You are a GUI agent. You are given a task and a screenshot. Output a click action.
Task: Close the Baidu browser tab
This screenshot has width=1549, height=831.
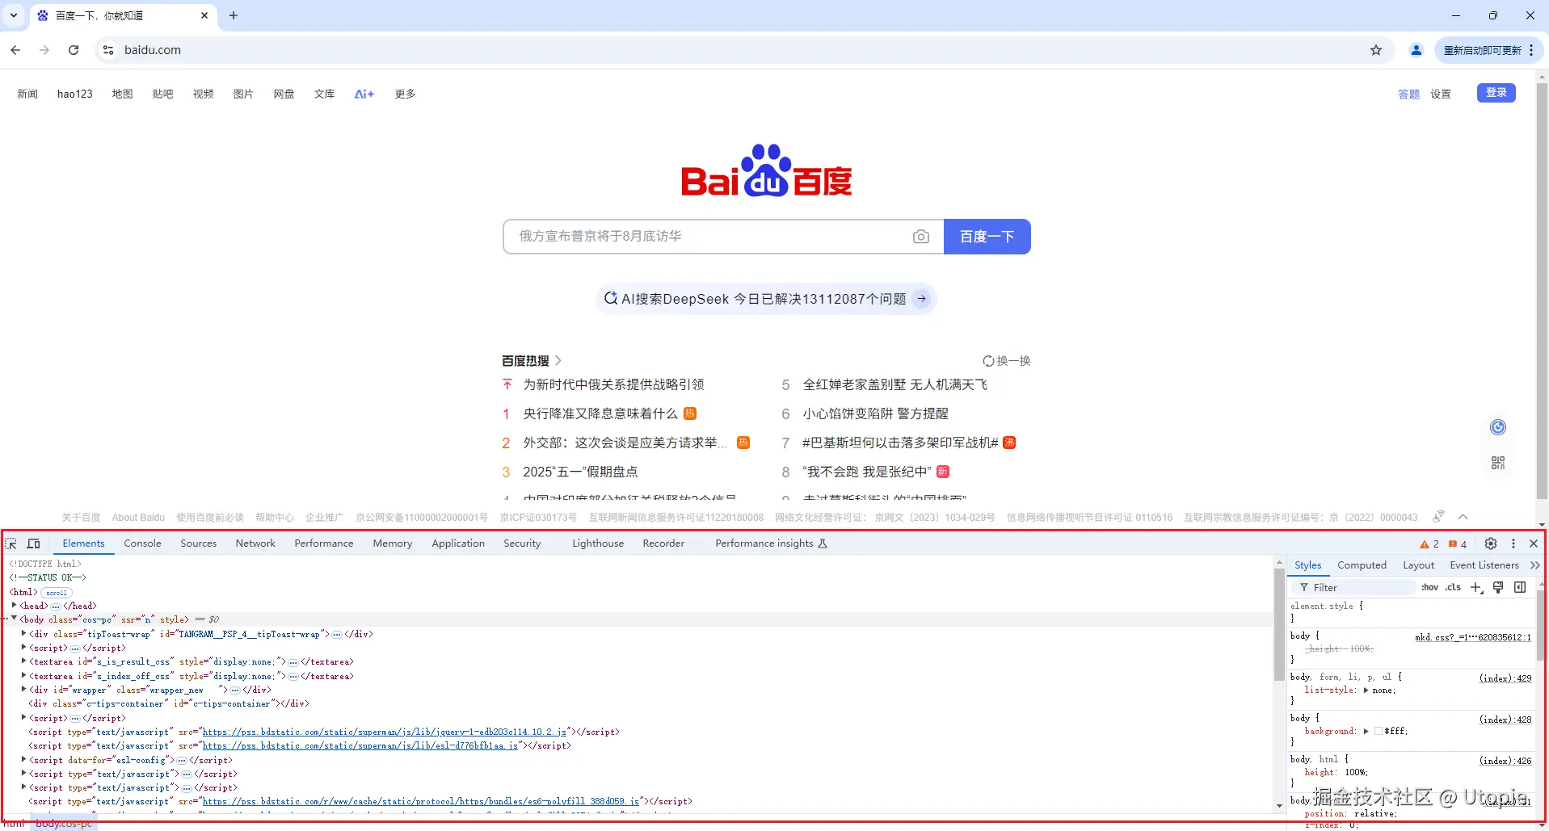click(204, 15)
